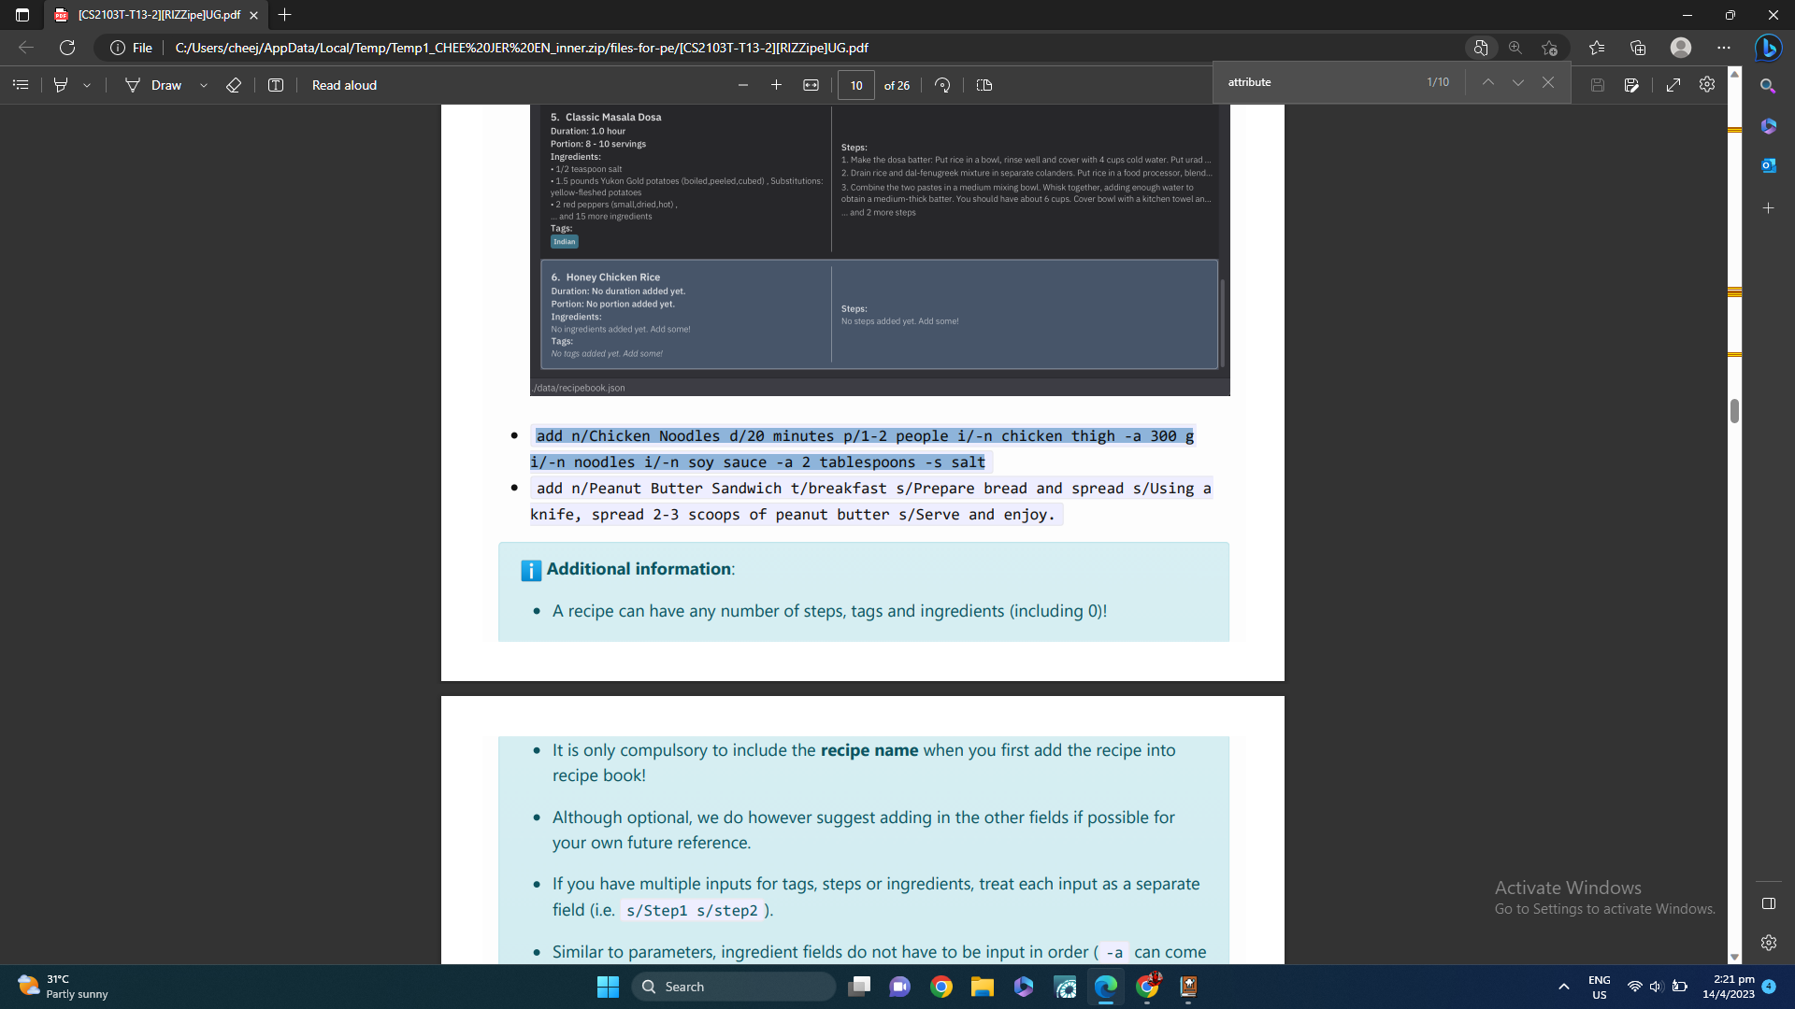
Task: Select the Erase tool
Action: (x=234, y=85)
